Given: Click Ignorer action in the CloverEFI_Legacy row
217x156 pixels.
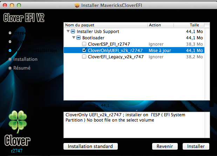Looking at the screenshot, I should (156, 57).
